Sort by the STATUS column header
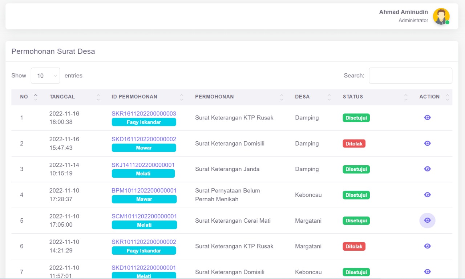Image resolution: width=465 pixels, height=279 pixels. click(353, 97)
